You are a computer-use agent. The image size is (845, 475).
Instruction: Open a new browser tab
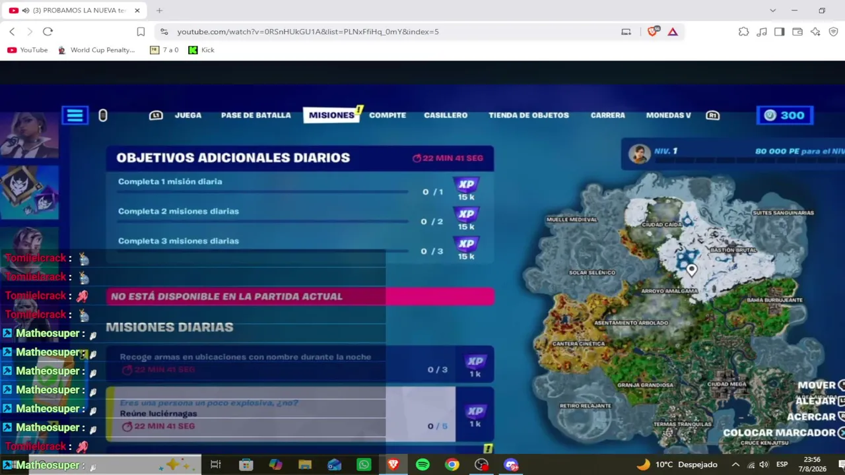(159, 11)
